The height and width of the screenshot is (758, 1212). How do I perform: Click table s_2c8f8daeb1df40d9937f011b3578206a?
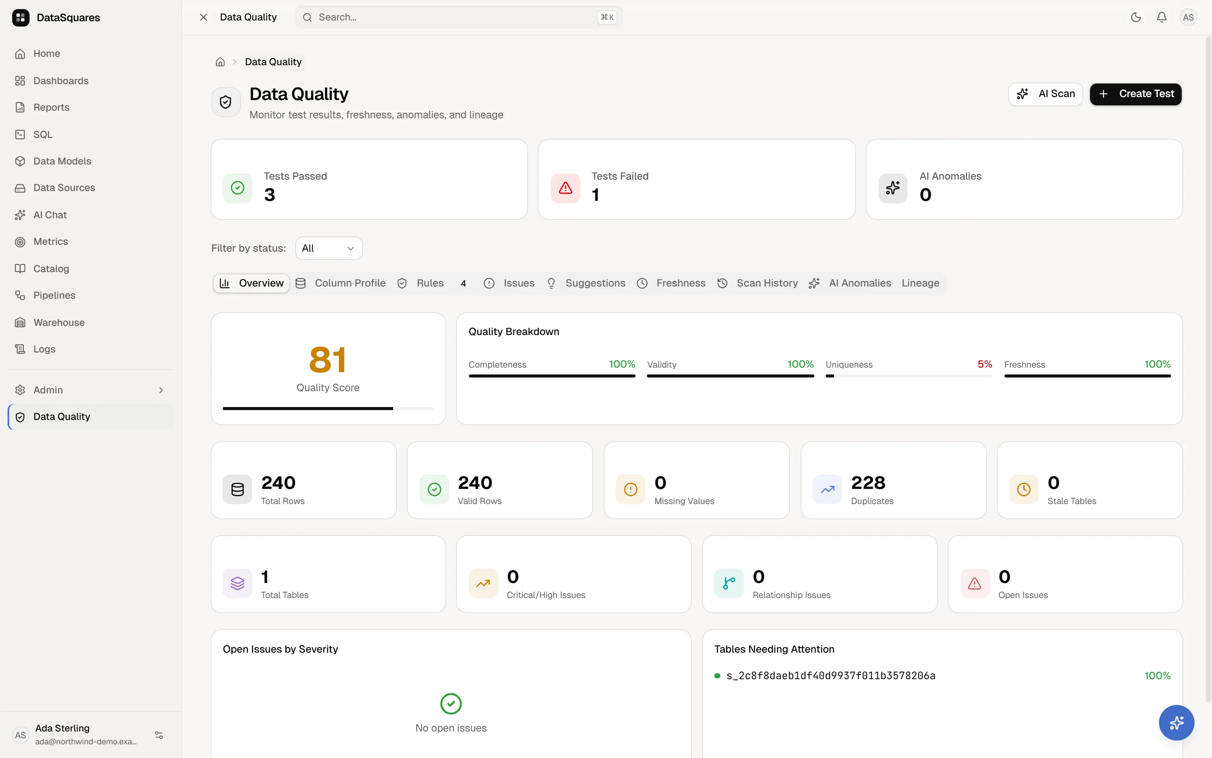(x=831, y=676)
